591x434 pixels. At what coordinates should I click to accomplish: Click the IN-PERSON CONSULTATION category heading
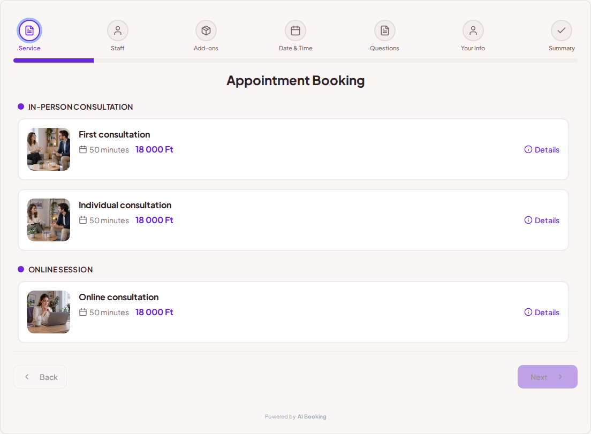(80, 107)
